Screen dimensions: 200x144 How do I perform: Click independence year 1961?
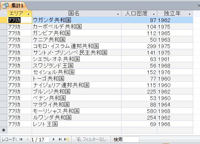[175, 59]
